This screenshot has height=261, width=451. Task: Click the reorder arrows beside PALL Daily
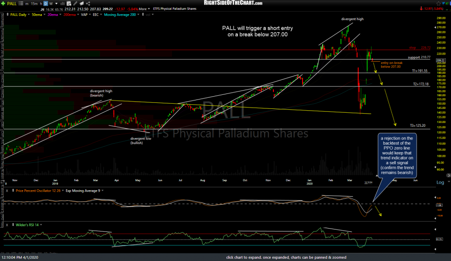(7, 15)
